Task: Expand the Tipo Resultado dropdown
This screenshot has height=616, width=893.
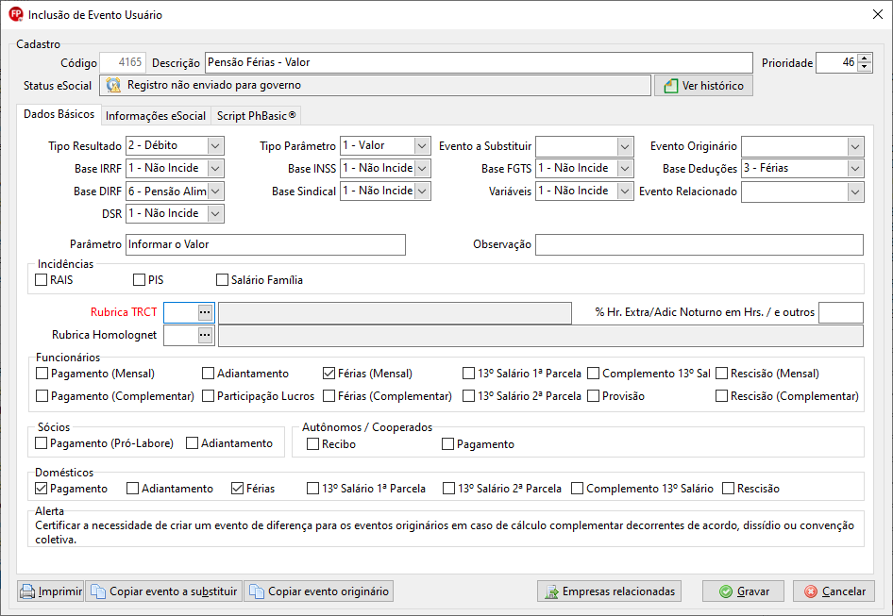Action: 215,146
